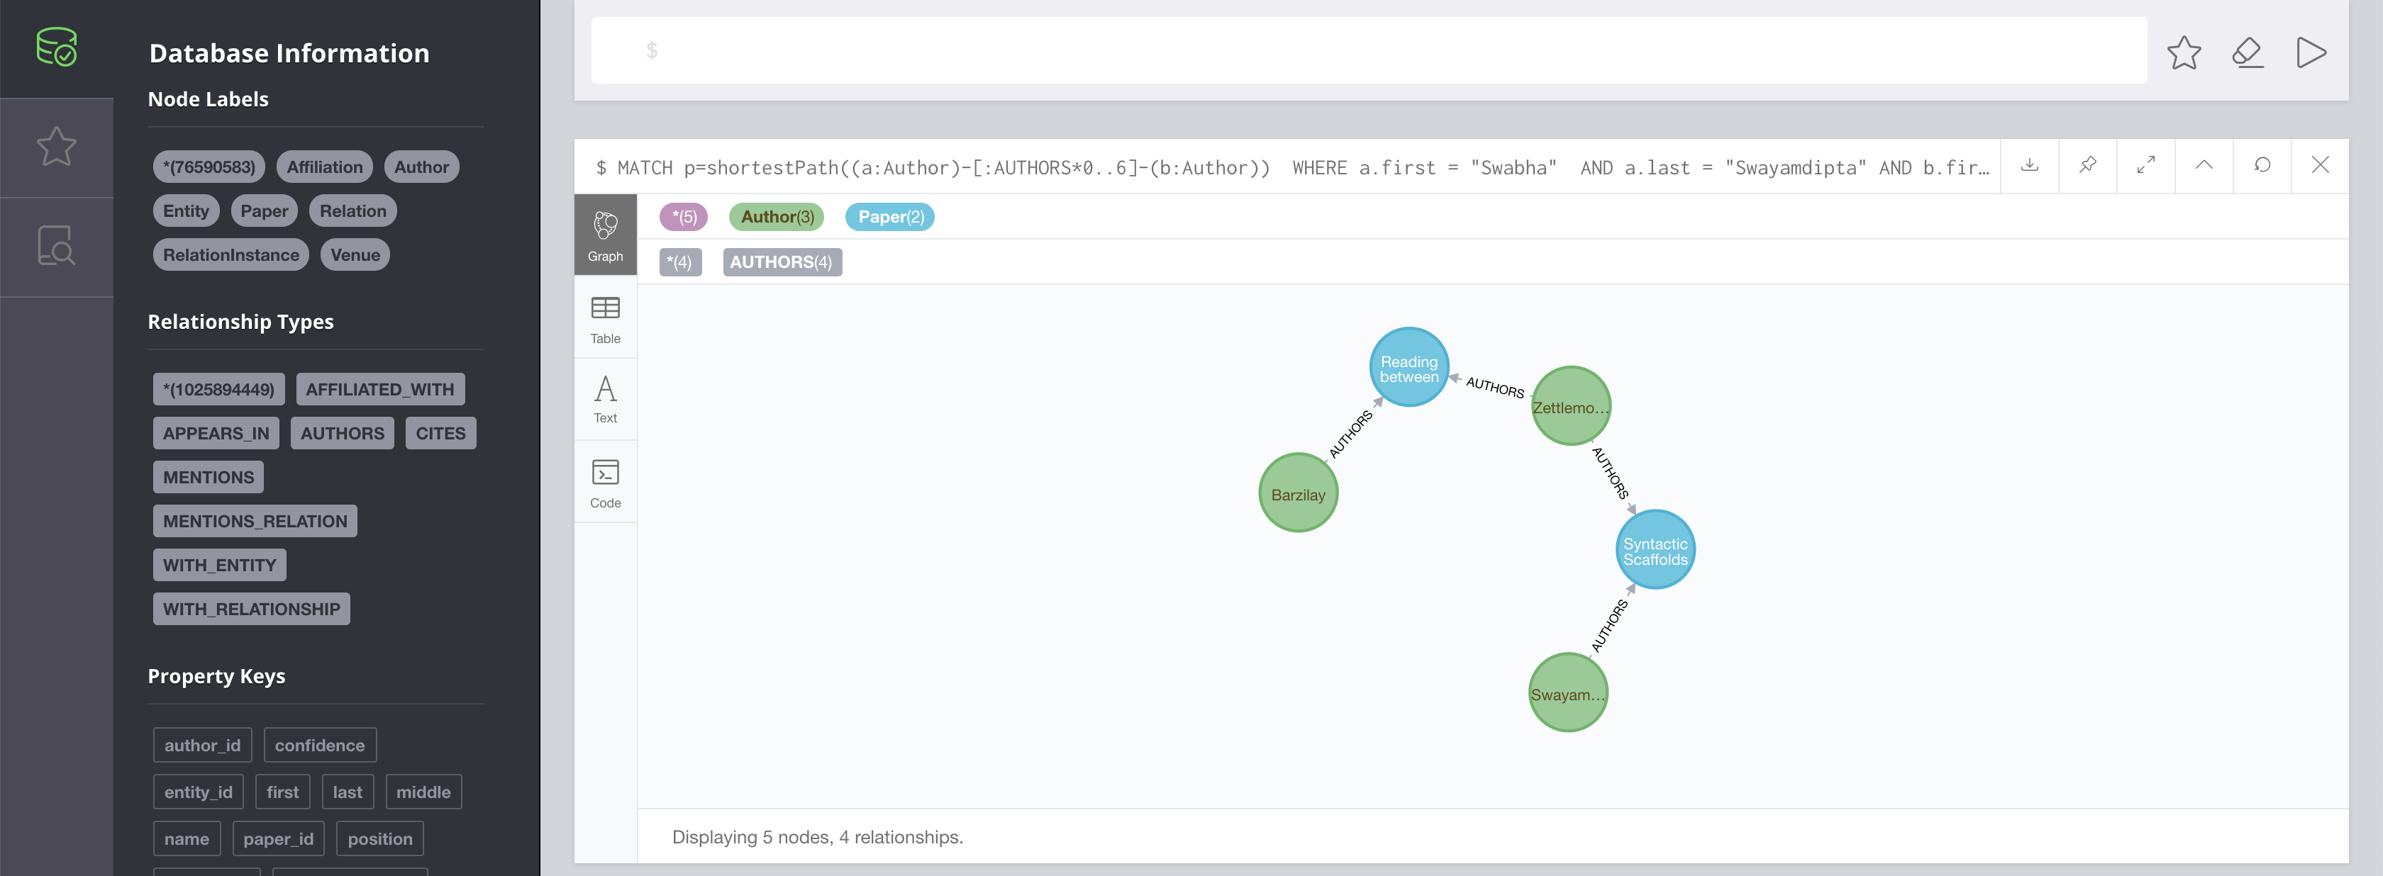The image size is (2383, 876).
Task: Click the AUTHORS relationship type in sidebar
Action: click(x=343, y=433)
